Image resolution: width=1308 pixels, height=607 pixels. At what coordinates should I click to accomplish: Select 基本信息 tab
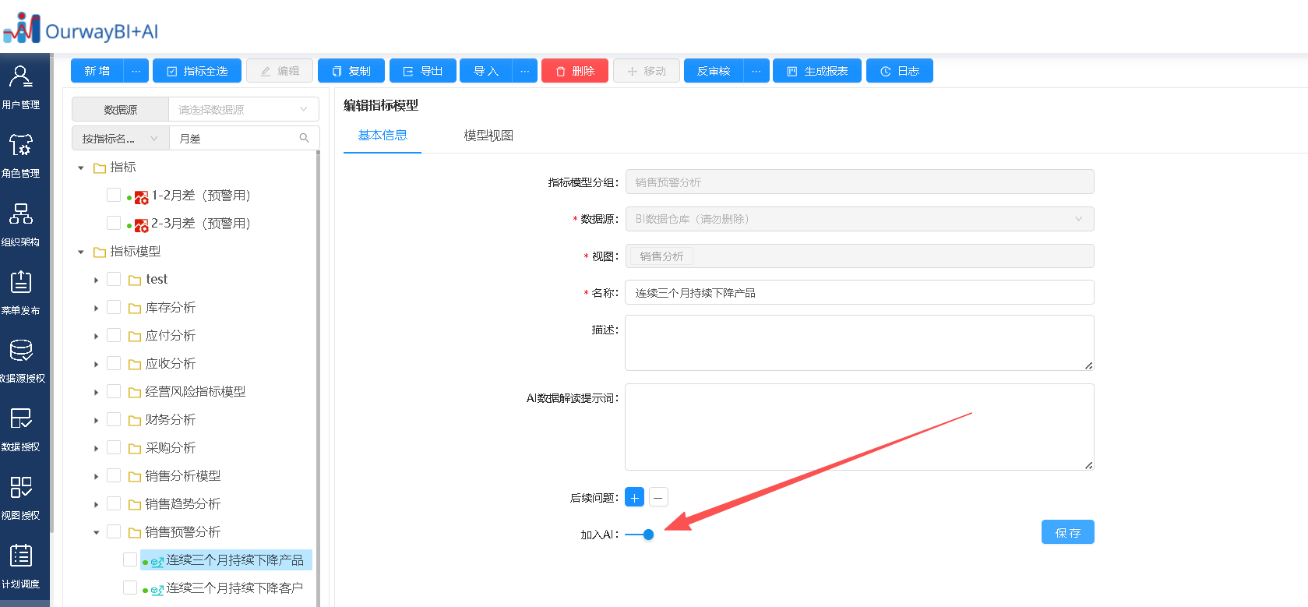(383, 136)
